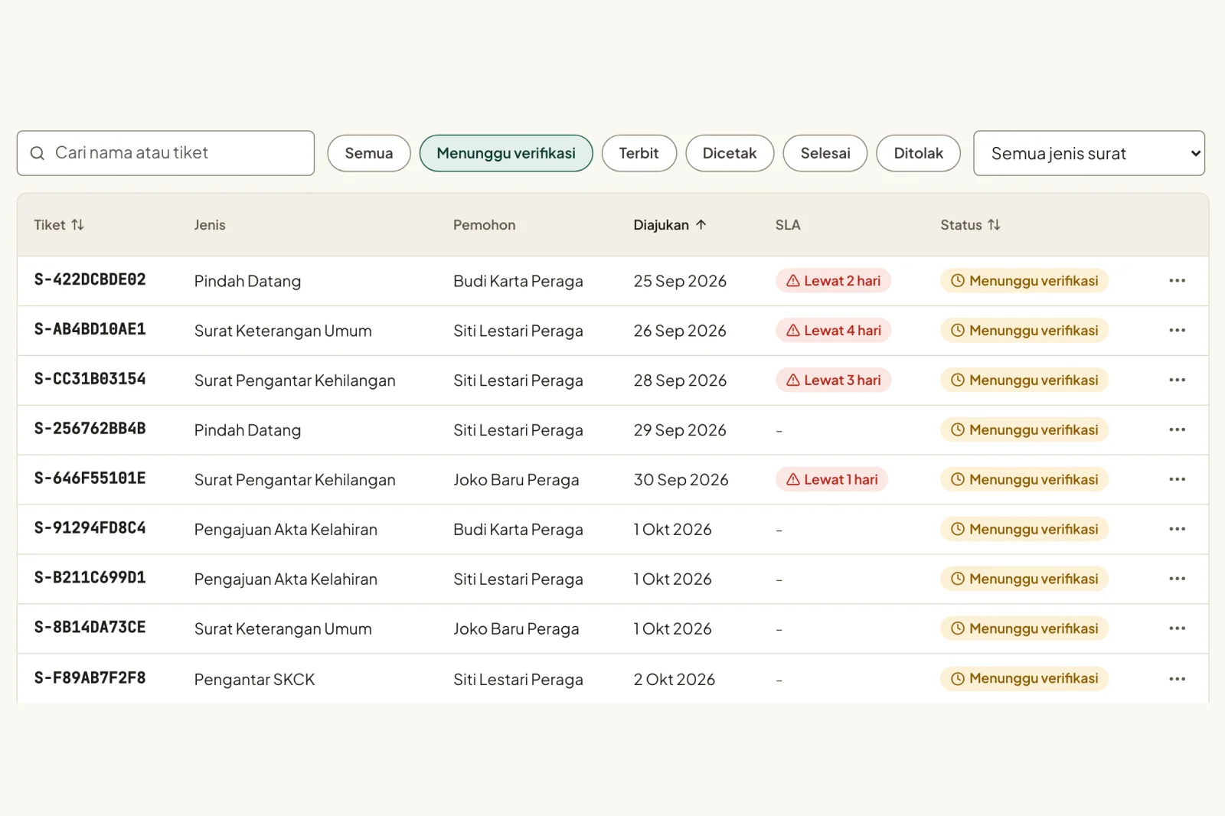Click the Lewat 4 hari SLA badge
The width and height of the screenshot is (1225, 816).
coord(833,331)
